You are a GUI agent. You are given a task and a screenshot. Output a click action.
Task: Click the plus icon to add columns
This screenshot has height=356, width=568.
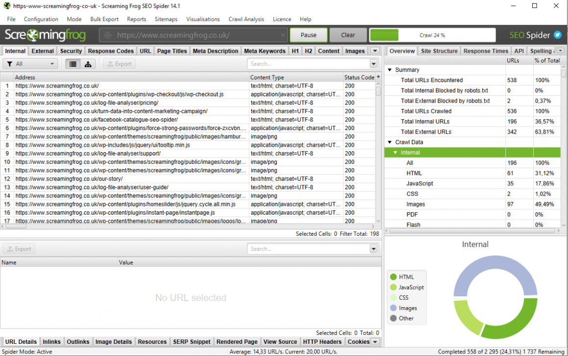tap(378, 77)
